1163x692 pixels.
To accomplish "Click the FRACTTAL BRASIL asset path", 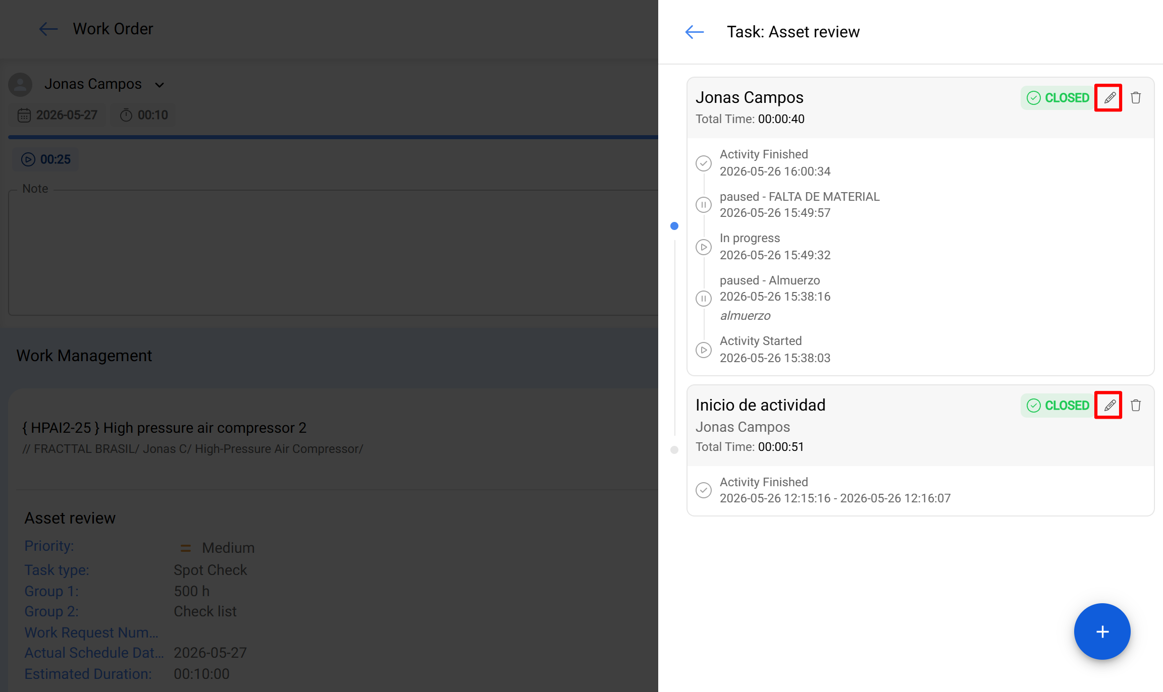I will pyautogui.click(x=193, y=449).
